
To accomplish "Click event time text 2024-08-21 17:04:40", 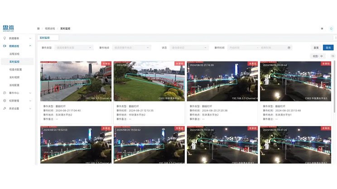I will point(68,110).
